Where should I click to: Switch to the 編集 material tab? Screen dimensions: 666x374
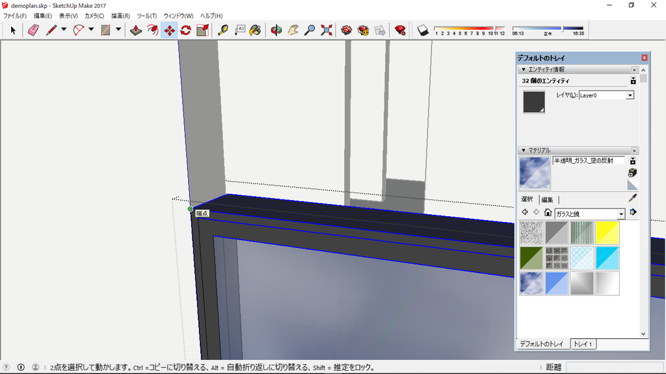point(547,199)
